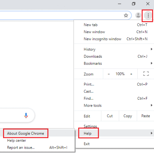
Task: Open the profile avatar icon
Action: 138,15
